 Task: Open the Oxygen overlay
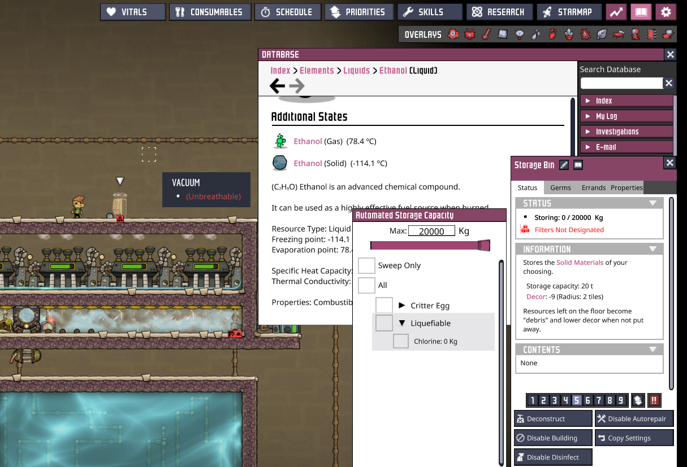coord(453,34)
